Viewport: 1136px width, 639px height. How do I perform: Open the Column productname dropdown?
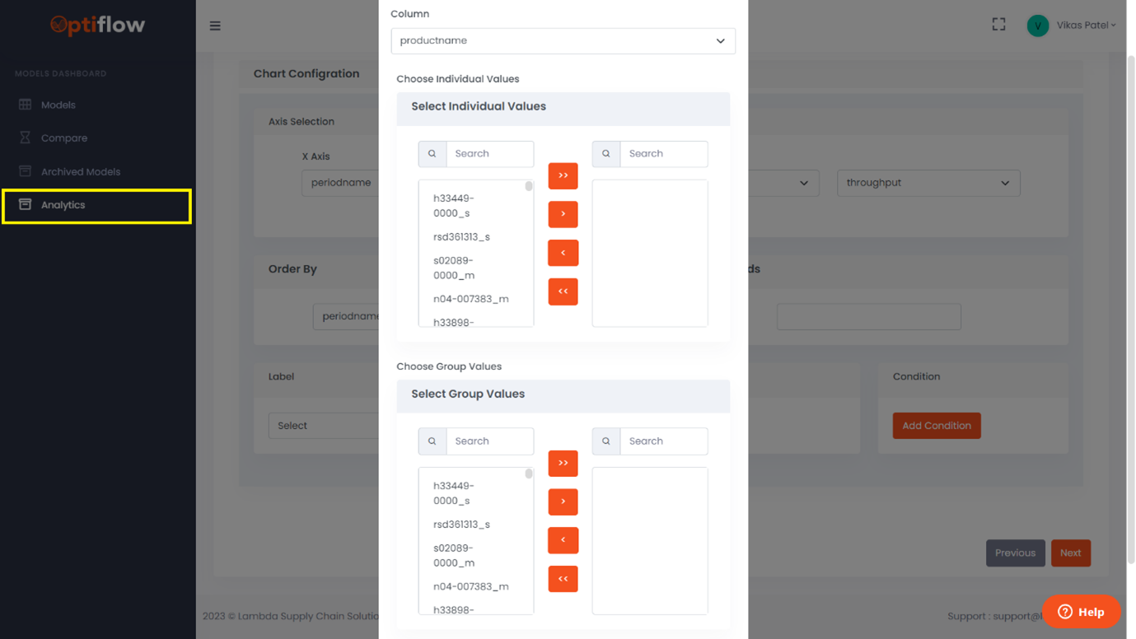pyautogui.click(x=563, y=41)
